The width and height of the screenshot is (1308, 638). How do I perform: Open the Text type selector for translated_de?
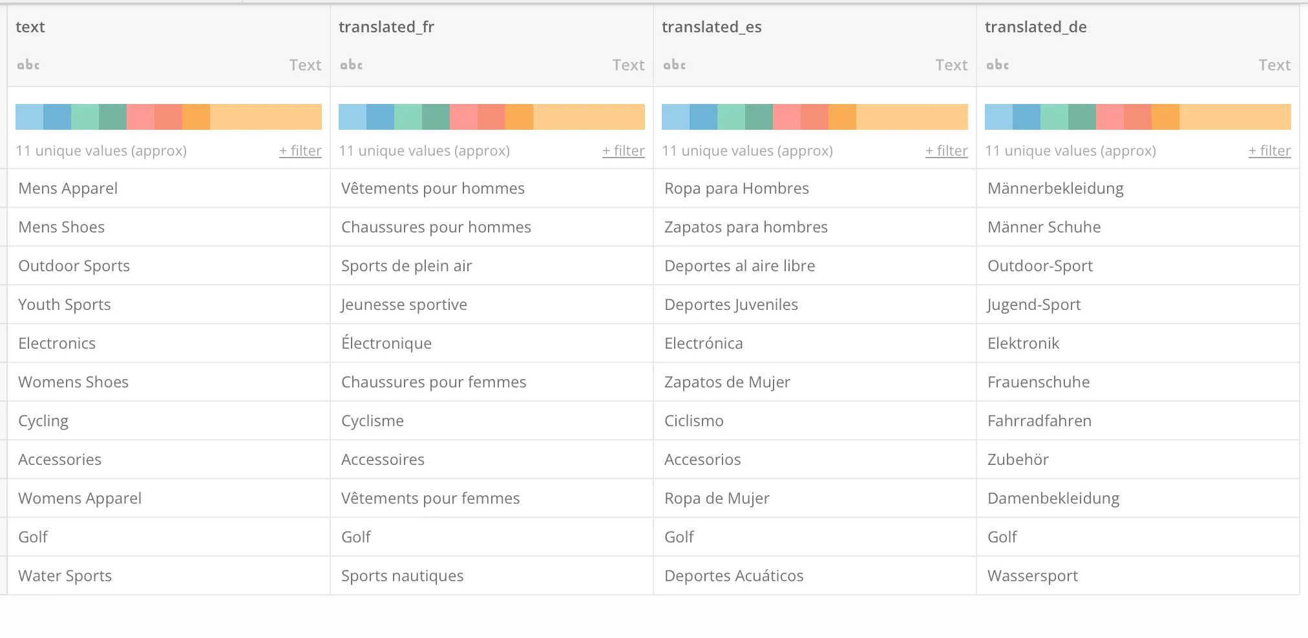coord(1274,65)
